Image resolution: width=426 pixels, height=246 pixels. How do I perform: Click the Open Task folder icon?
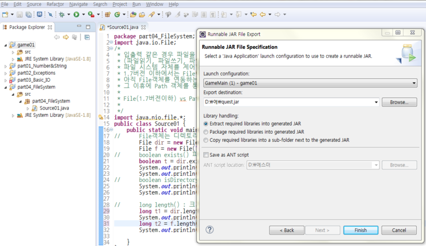coord(142,14)
